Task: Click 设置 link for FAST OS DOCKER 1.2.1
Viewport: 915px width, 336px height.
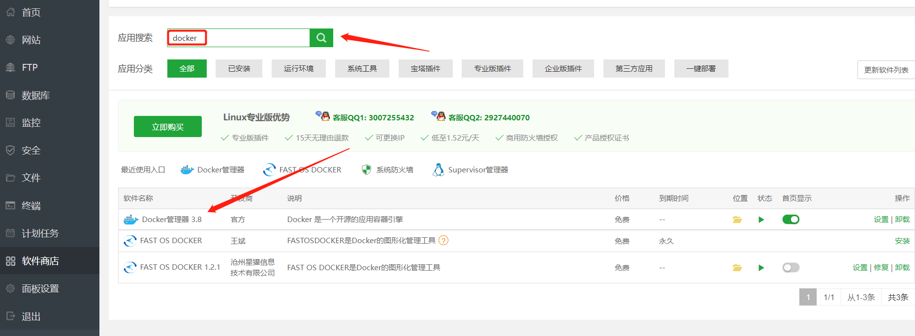Action: click(x=860, y=268)
